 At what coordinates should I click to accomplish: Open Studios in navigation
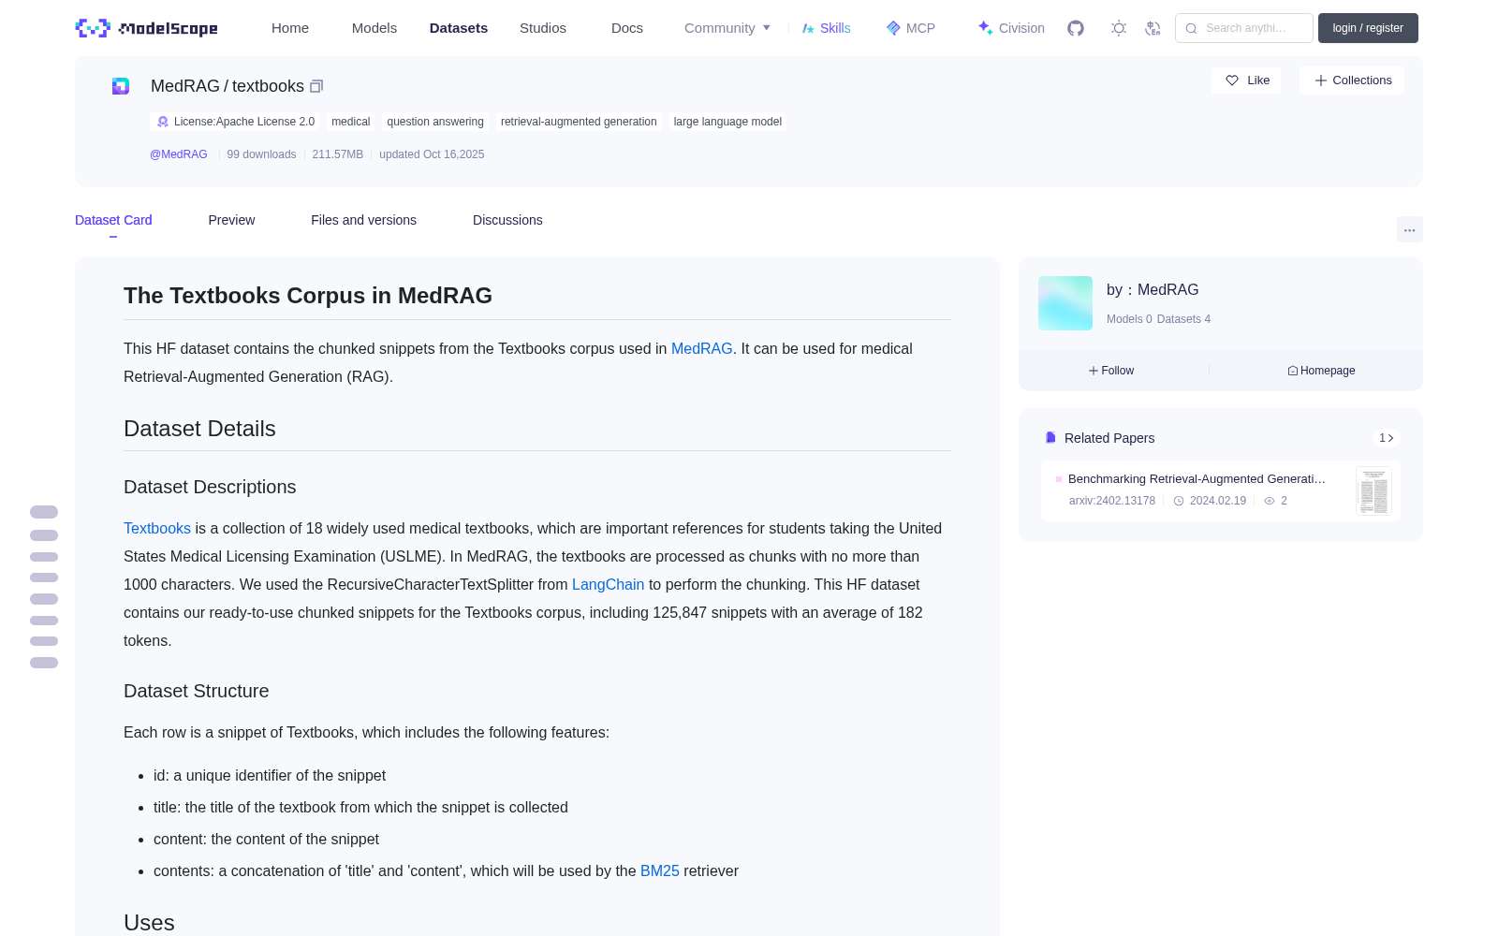click(x=543, y=28)
